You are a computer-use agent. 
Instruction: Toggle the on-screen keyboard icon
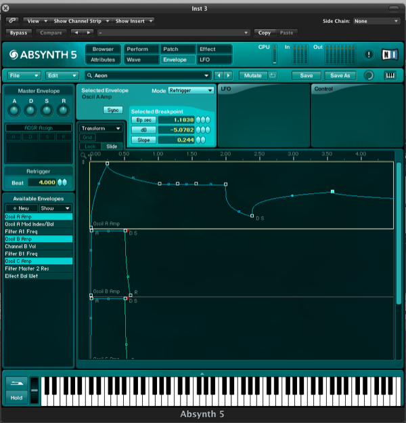point(390,75)
